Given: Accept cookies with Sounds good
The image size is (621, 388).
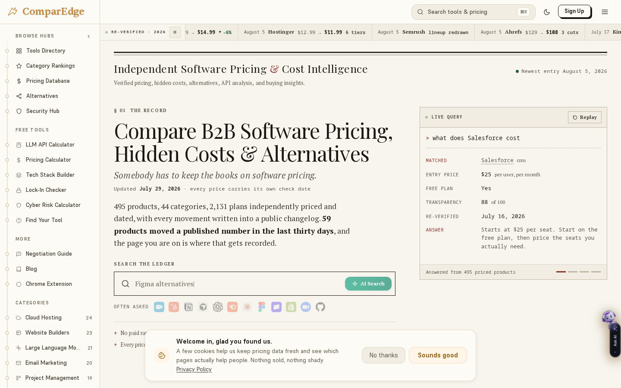Looking at the screenshot, I should tap(438, 355).
